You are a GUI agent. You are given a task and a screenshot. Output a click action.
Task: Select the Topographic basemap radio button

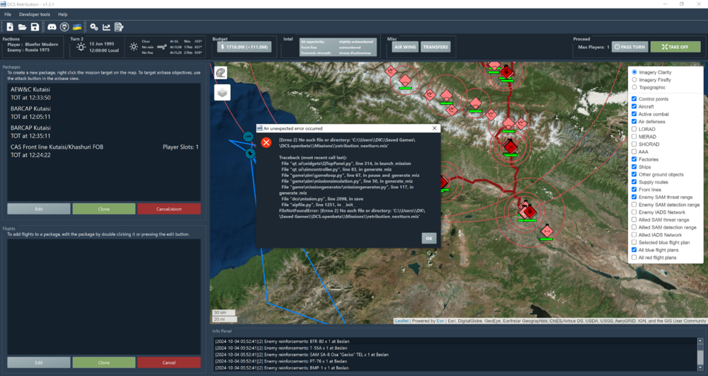[634, 88]
